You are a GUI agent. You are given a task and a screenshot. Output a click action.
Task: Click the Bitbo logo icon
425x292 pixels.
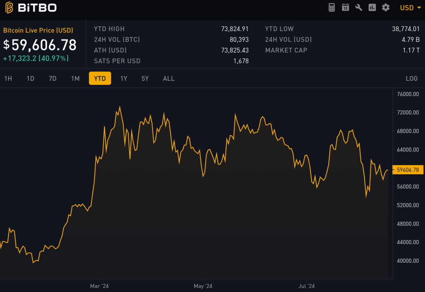click(x=9, y=8)
